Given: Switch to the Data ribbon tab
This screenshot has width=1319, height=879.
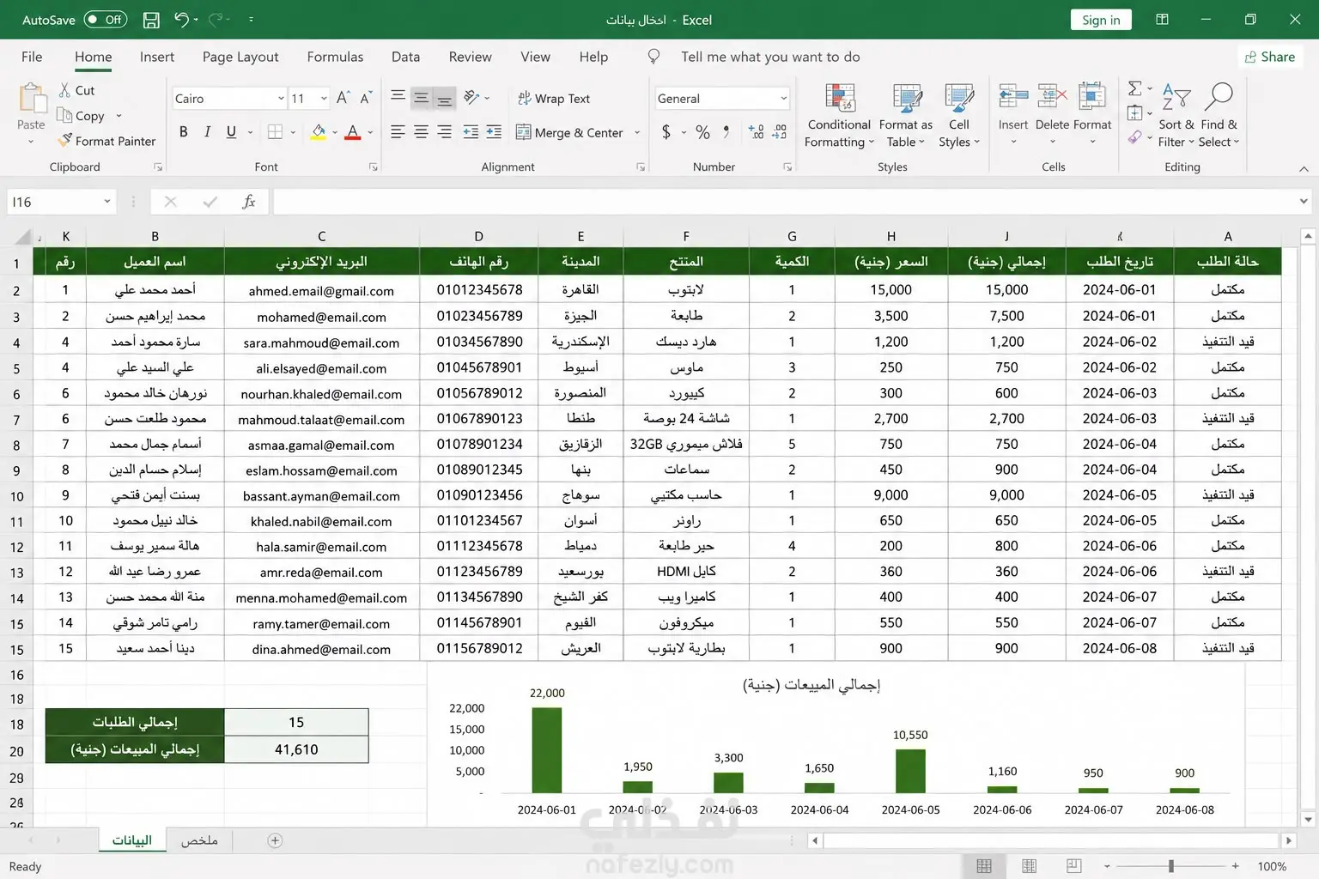Looking at the screenshot, I should [405, 57].
